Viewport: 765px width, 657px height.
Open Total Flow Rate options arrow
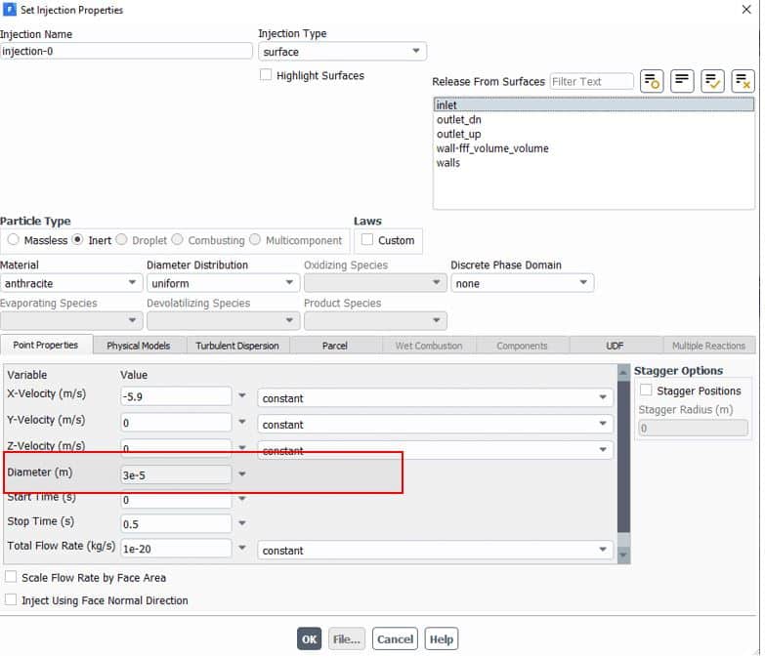tap(242, 550)
